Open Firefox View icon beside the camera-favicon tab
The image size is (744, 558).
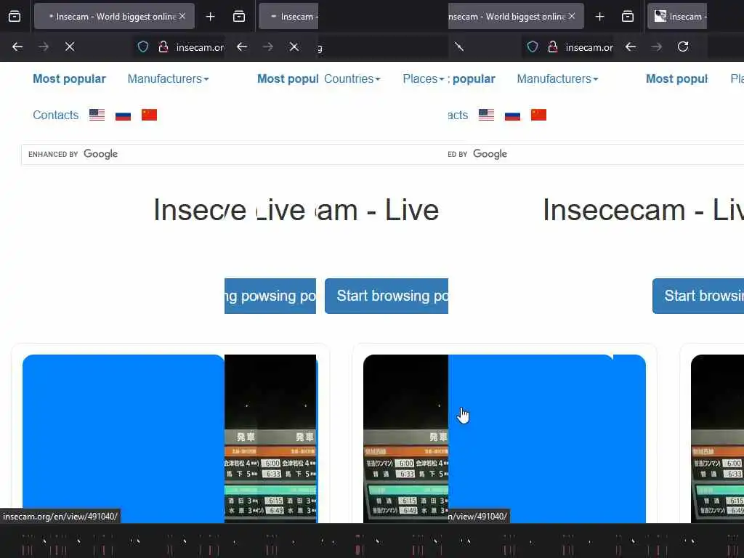627,17
